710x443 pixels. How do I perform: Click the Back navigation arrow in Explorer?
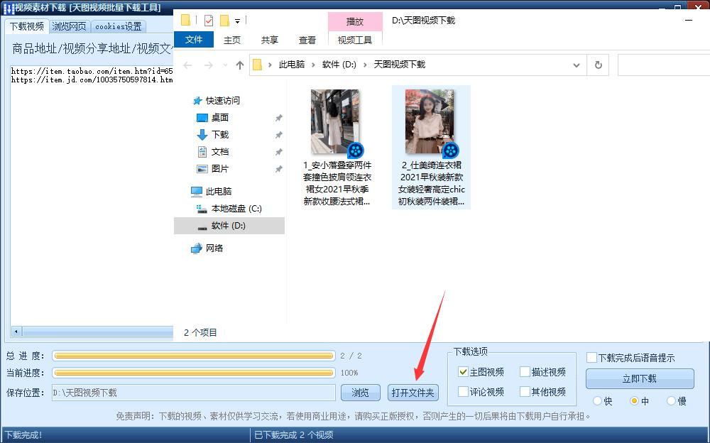tap(187, 65)
